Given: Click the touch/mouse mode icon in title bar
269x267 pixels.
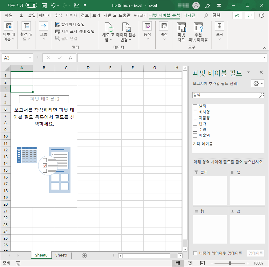Looking at the screenshot, I should pyautogui.click(x=77, y=6).
